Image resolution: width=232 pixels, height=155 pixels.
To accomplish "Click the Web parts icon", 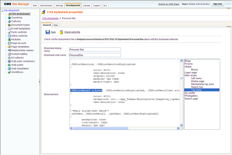I will [9, 65].
